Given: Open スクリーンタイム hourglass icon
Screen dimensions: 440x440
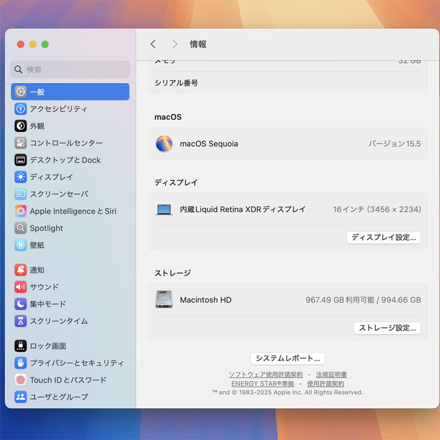Looking at the screenshot, I should point(20,321).
